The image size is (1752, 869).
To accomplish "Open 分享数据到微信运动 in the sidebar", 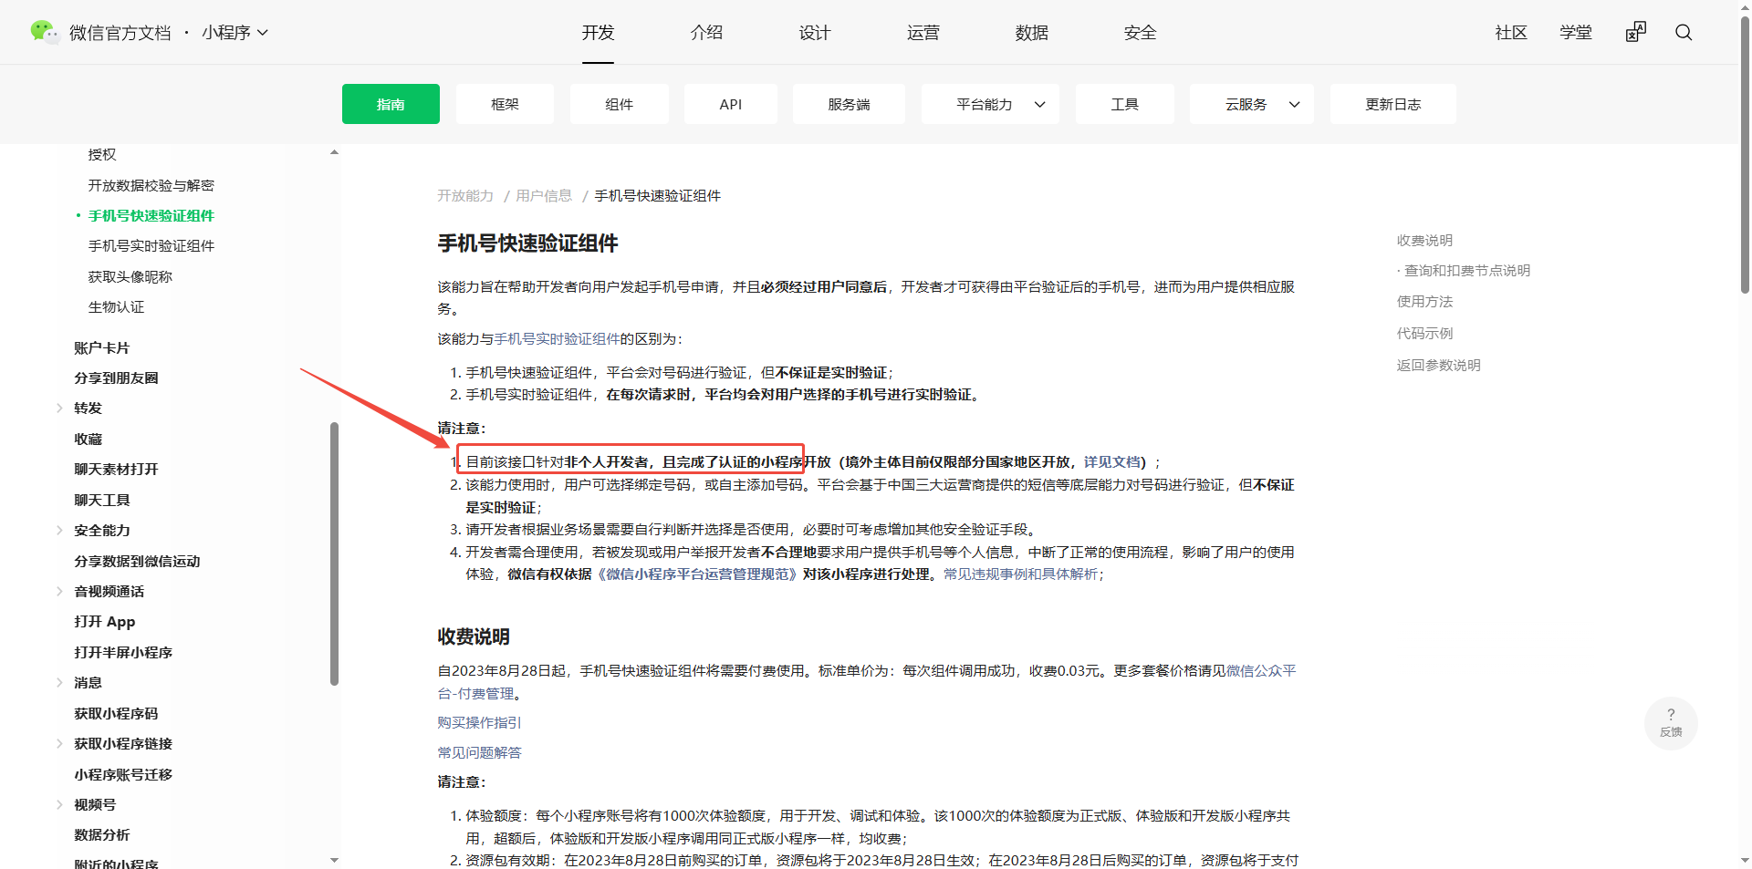I will coord(137,562).
